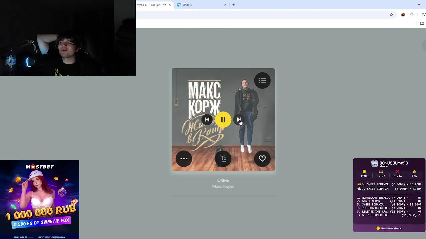Open the three-dots more options menu
Screen dimensions: 426x239
click(x=184, y=159)
